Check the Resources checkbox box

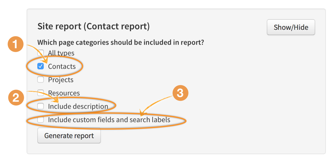pyautogui.click(x=41, y=93)
